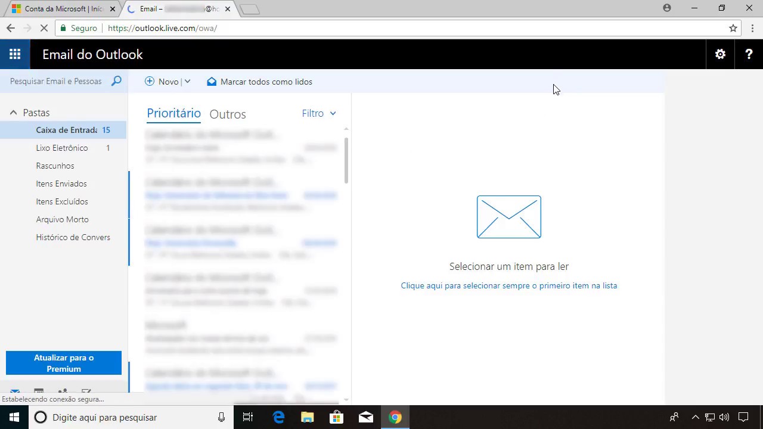The image size is (763, 429).
Task: Click Atualizar para o Premium
Action: (x=64, y=363)
